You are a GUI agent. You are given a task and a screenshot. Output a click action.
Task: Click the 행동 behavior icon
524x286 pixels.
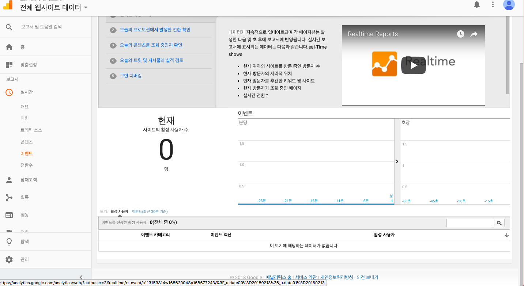click(9, 215)
